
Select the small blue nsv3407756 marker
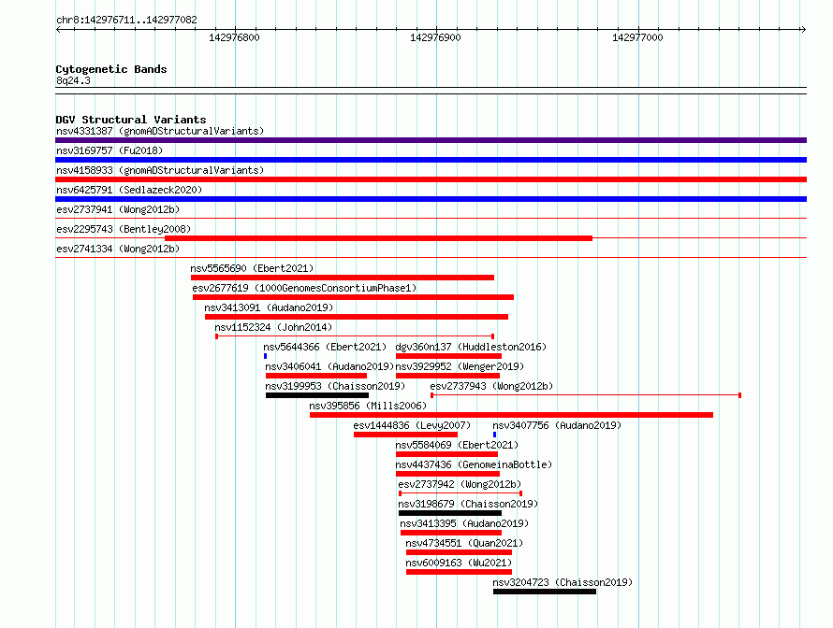point(494,435)
